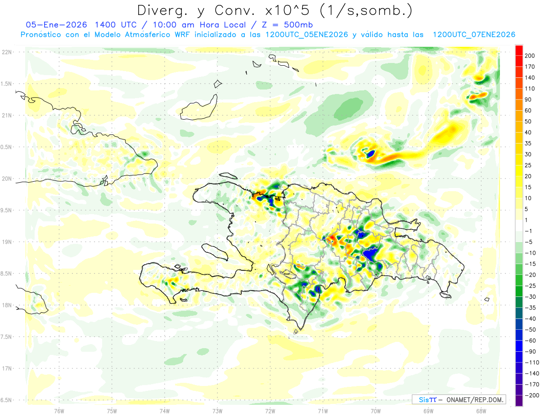Click the 'SisTT - ONAMET/REP.DOM.' label
Viewport: 540px width, 417px height.
[458, 399]
